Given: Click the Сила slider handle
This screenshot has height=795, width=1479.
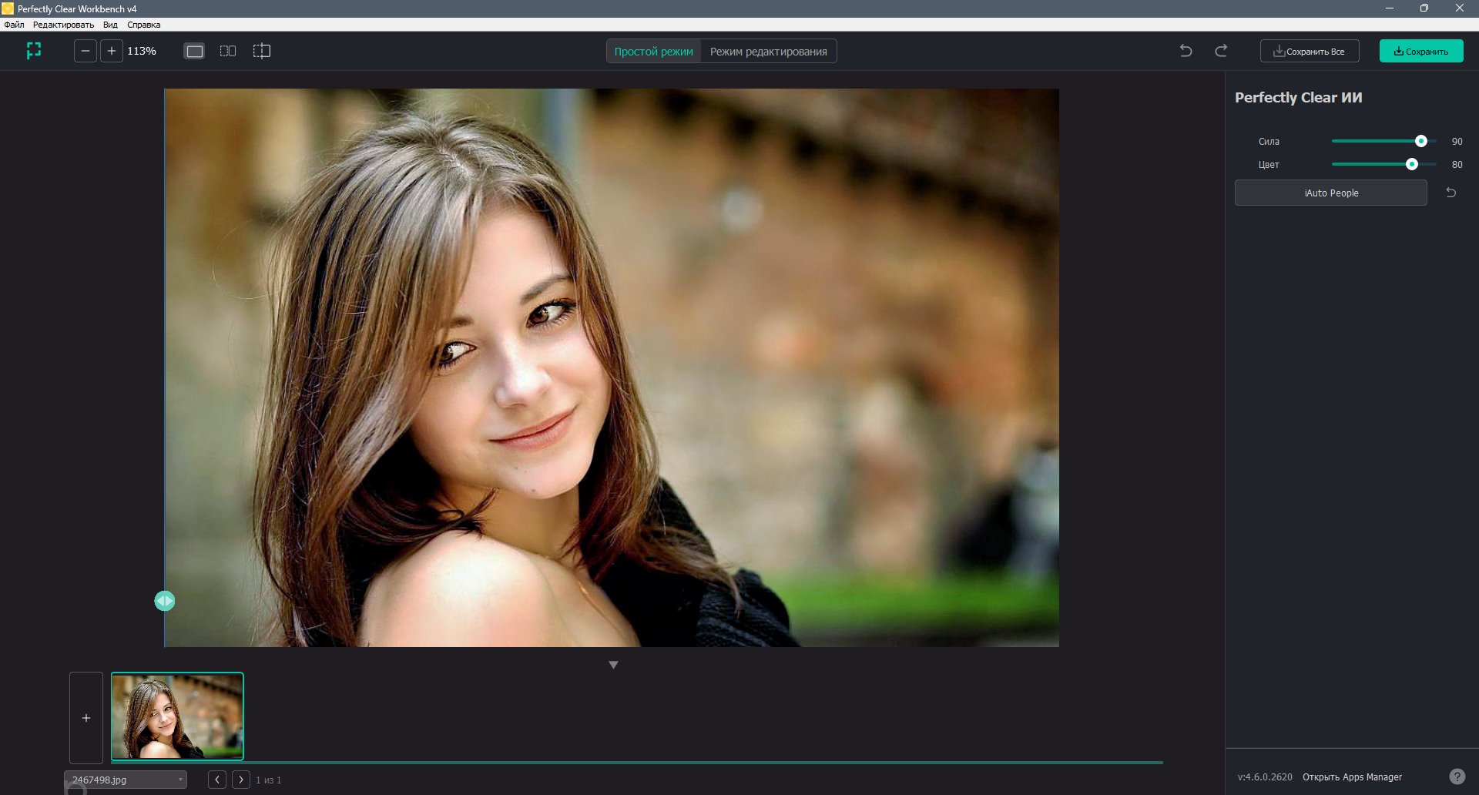Looking at the screenshot, I should 1421,141.
